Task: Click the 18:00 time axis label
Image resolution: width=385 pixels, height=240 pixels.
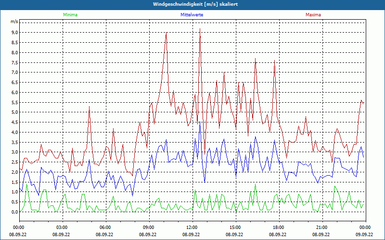Action: click(x=279, y=228)
